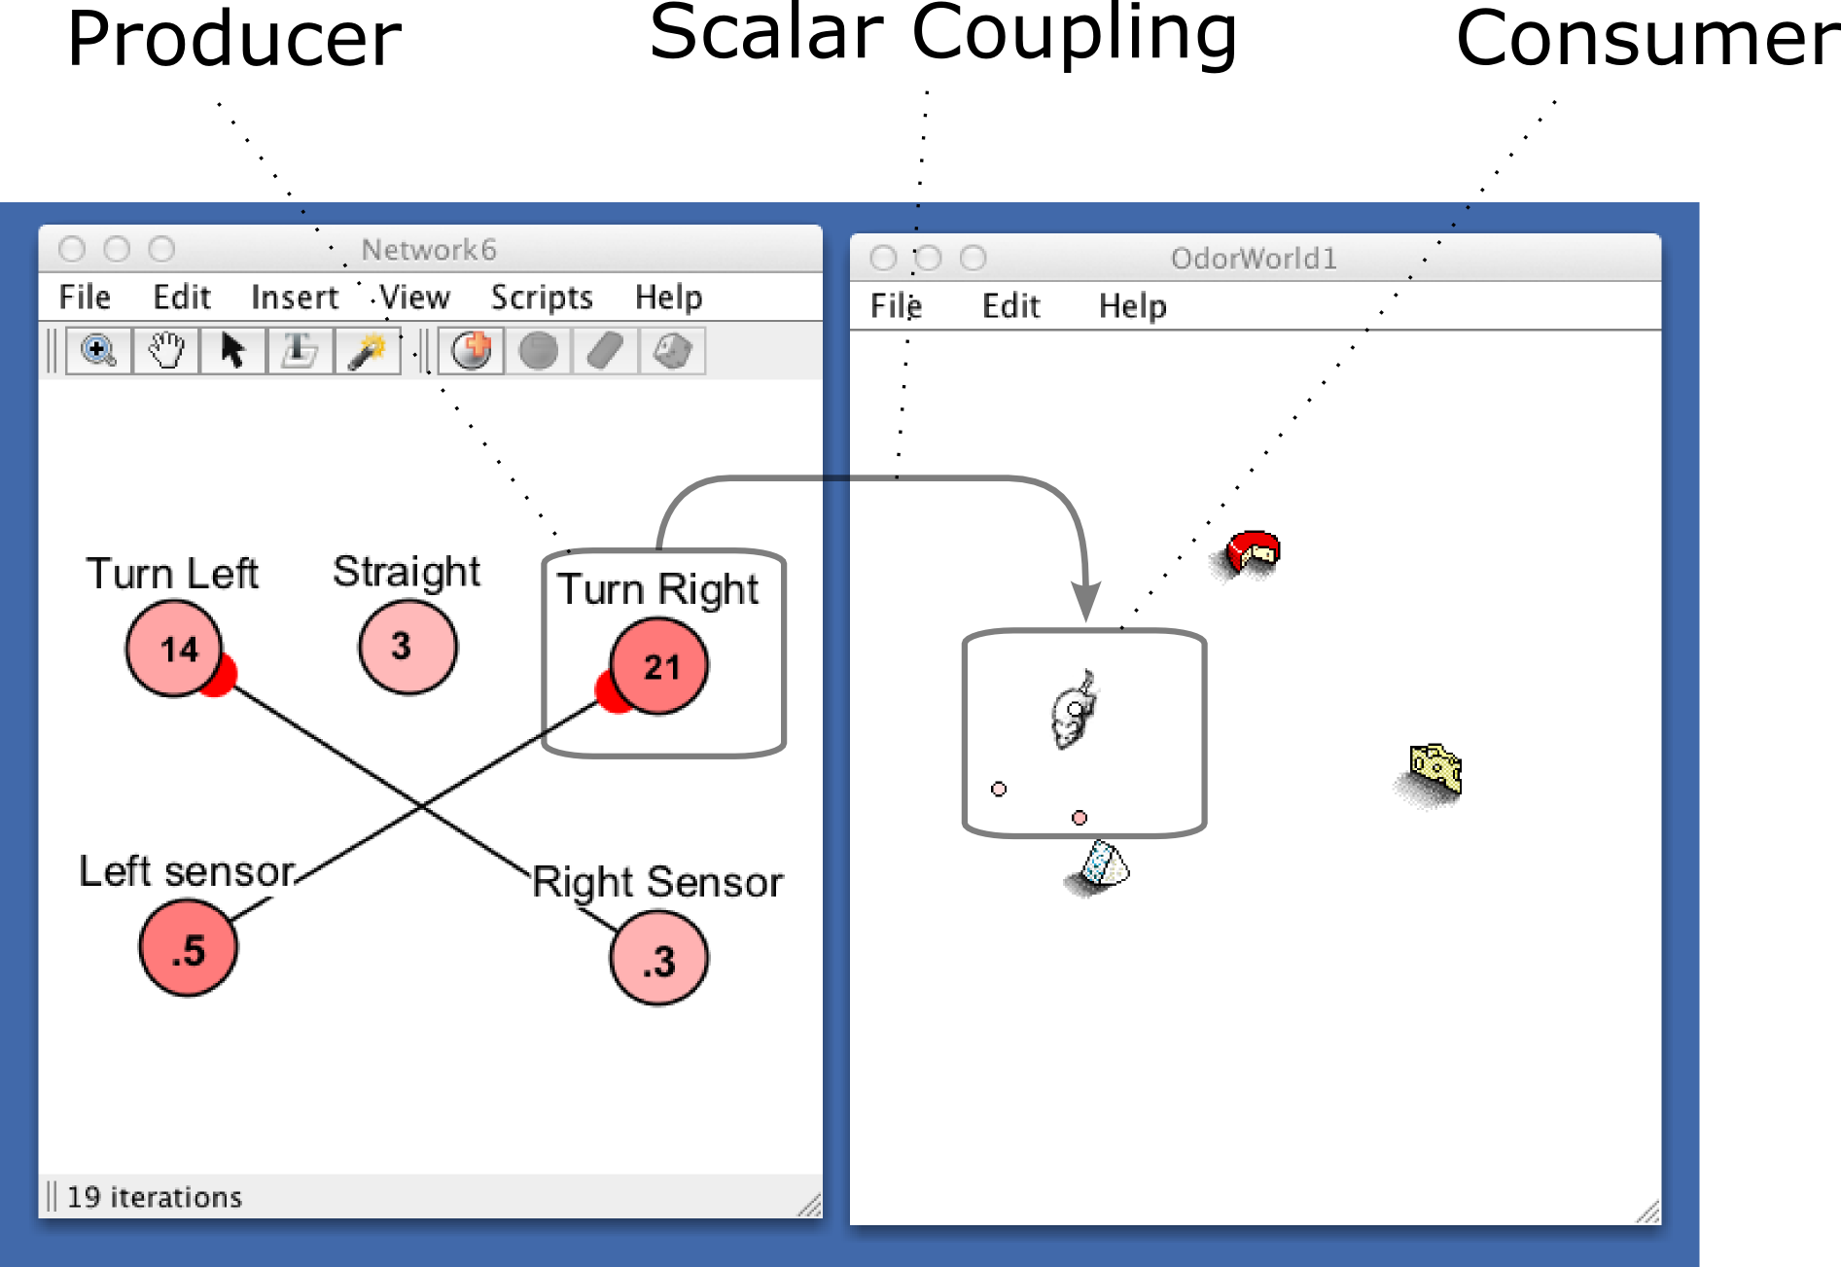Select the hand pan tool
This screenshot has height=1267, width=1841.
pyautogui.click(x=165, y=351)
